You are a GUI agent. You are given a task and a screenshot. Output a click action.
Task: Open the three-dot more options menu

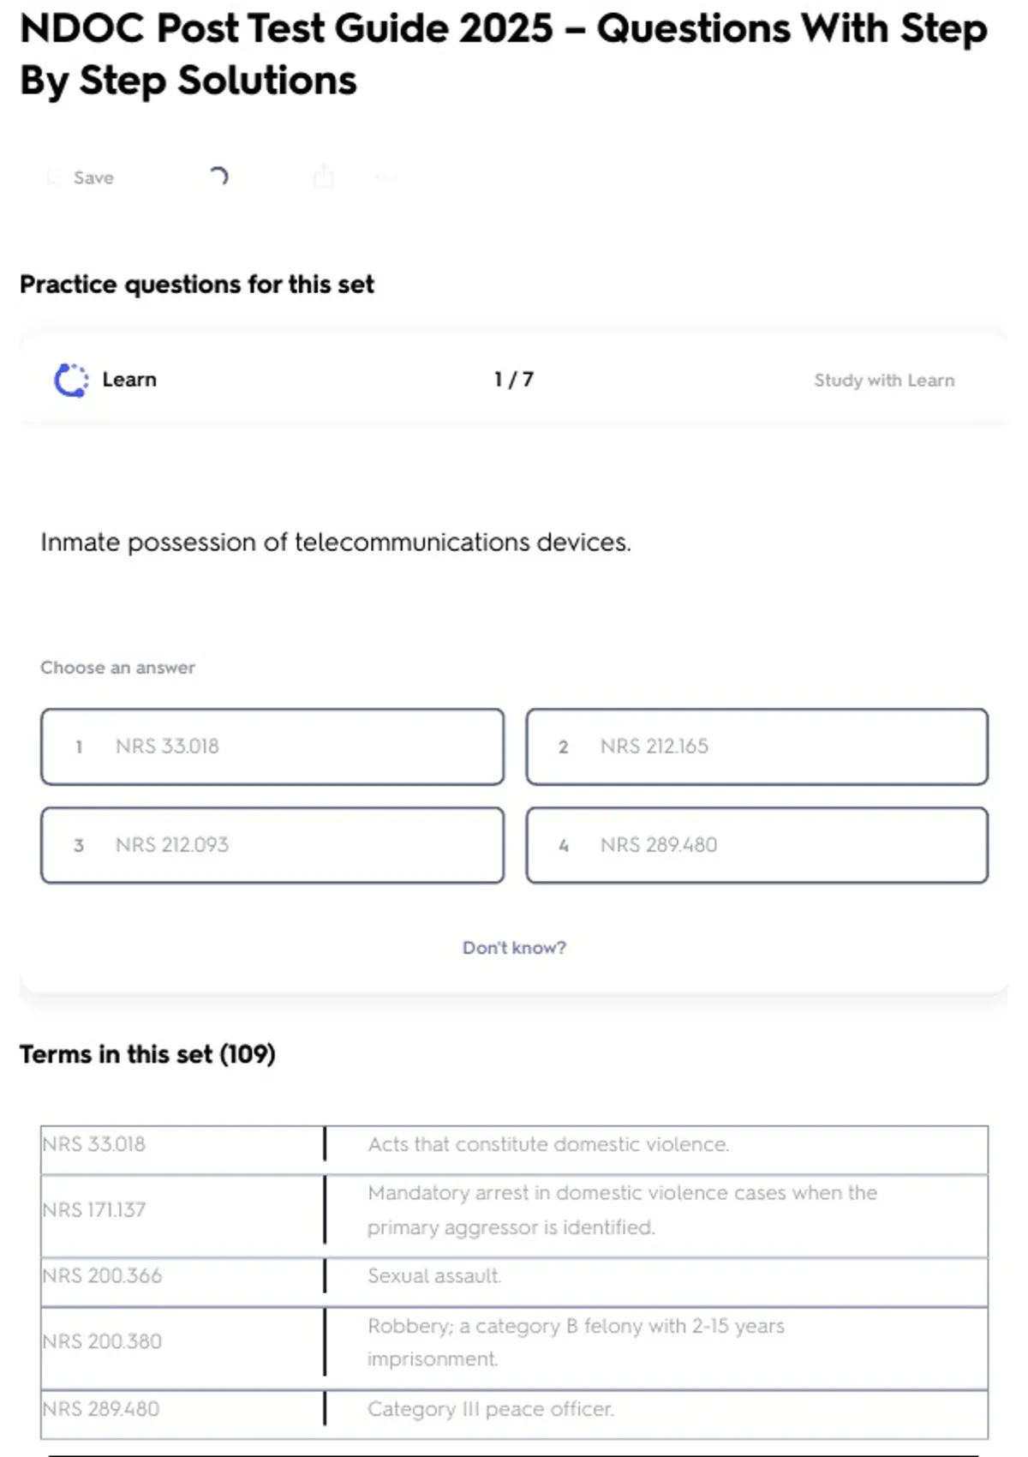click(385, 177)
